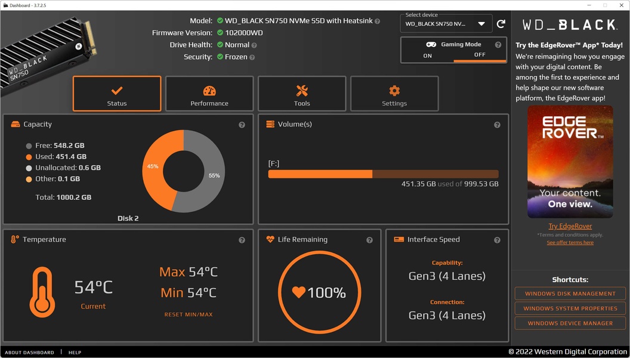Open the Tools tab
The height and width of the screenshot is (358, 630).
click(x=302, y=94)
